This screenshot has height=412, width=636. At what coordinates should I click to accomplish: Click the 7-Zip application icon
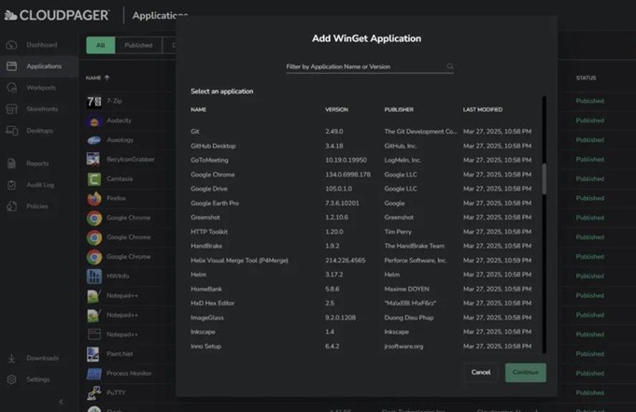[94, 101]
